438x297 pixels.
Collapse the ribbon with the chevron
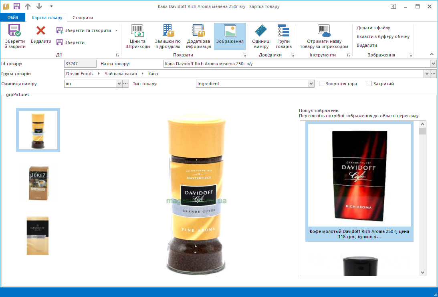[432, 54]
